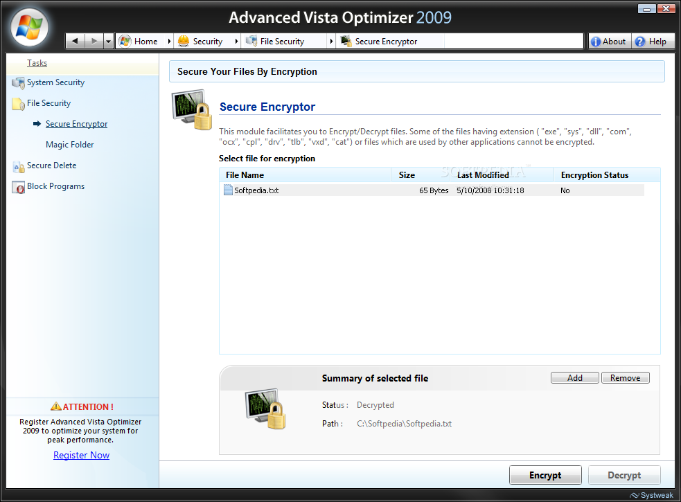The height and width of the screenshot is (502, 681).
Task: Open File Security in the sidebar
Action: tap(48, 103)
